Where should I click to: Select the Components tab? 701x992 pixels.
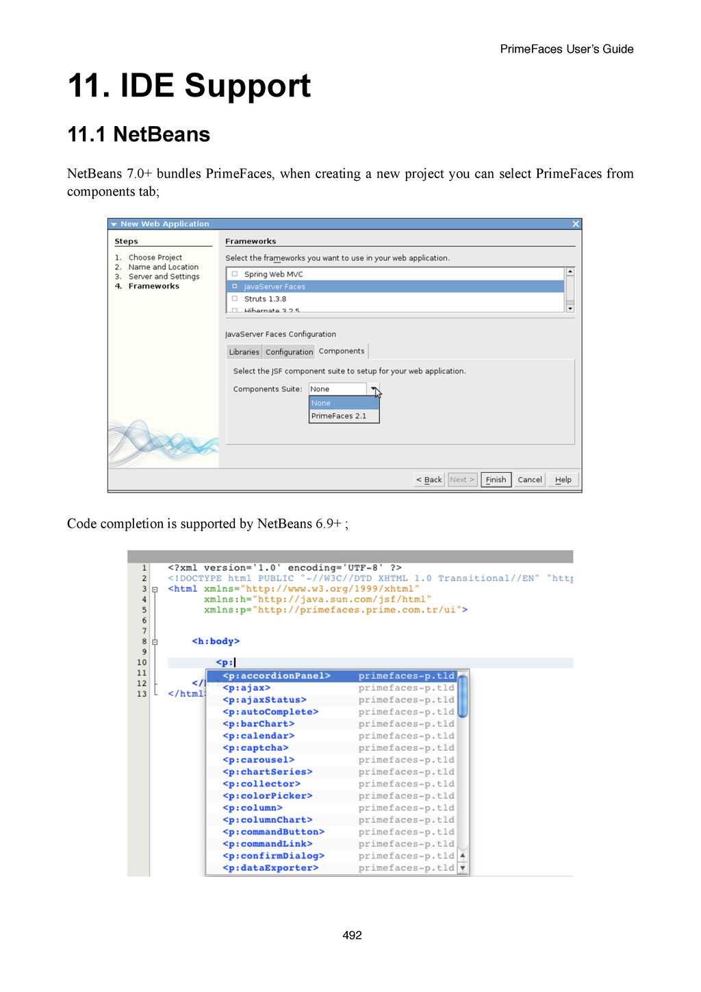point(342,351)
